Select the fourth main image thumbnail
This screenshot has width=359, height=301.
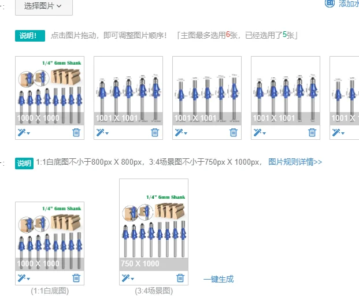point(286,91)
